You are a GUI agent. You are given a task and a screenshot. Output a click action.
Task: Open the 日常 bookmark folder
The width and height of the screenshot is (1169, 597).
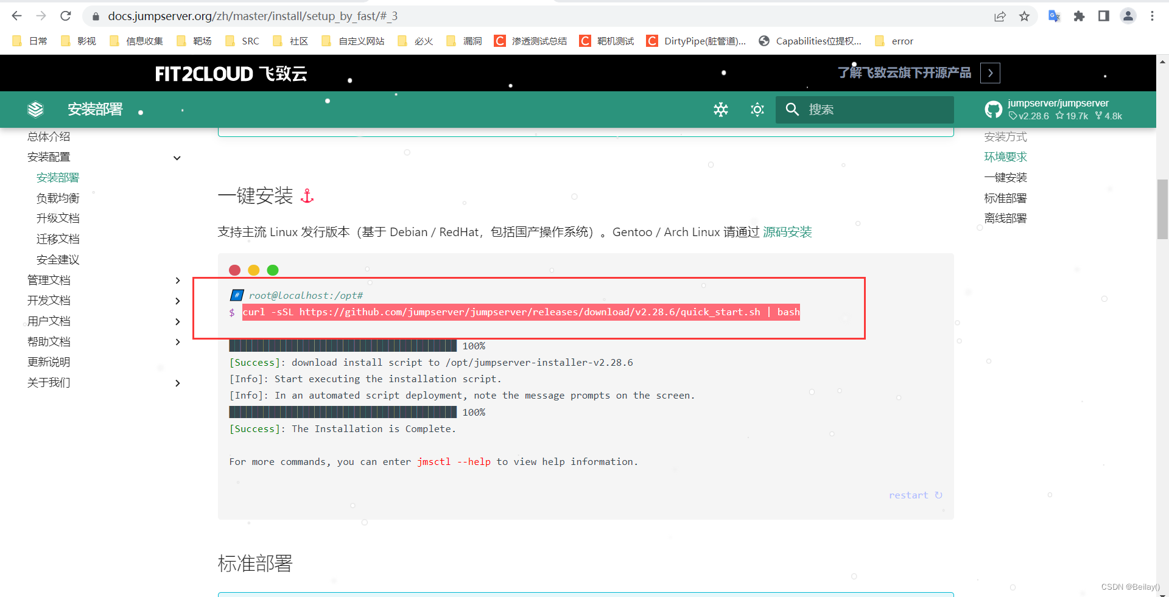[x=30, y=41]
